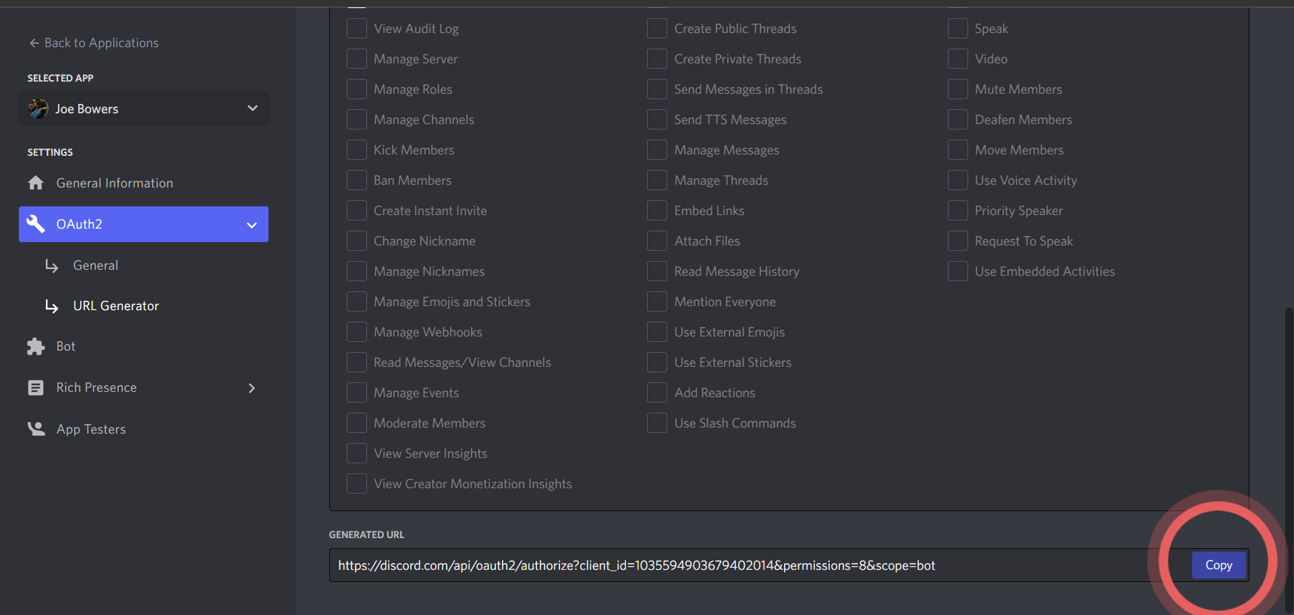This screenshot has height=615, width=1294.
Task: Check the View Audit Log permission
Action: [x=357, y=28]
